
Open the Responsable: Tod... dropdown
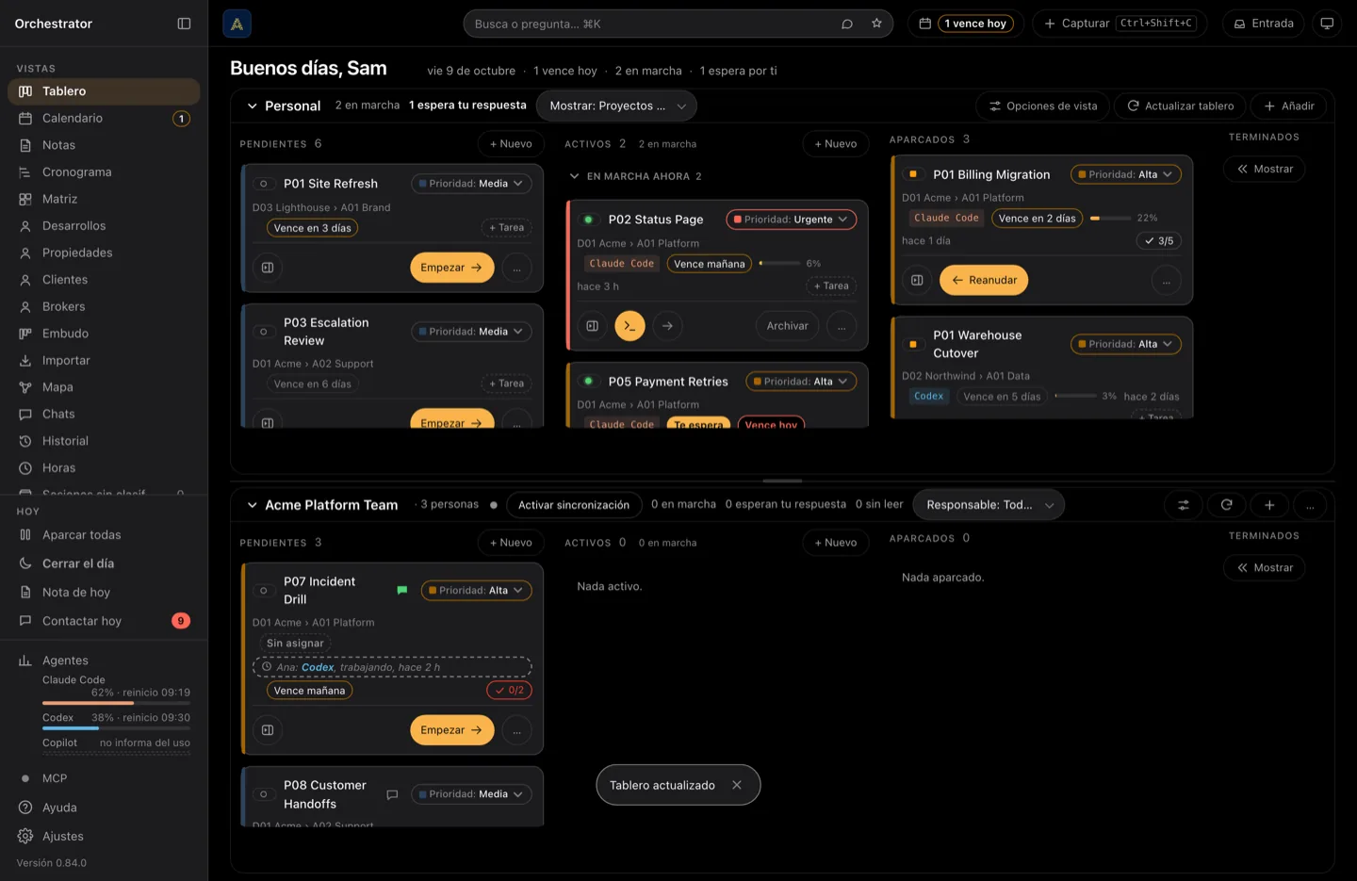pyautogui.click(x=989, y=505)
